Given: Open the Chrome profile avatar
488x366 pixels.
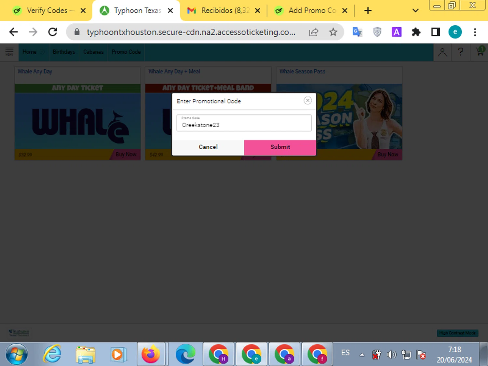Looking at the screenshot, I should pyautogui.click(x=455, y=32).
